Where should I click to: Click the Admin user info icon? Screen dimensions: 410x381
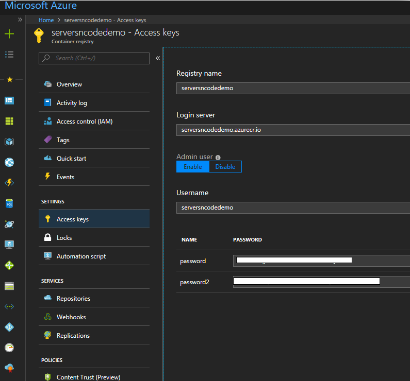coord(218,158)
